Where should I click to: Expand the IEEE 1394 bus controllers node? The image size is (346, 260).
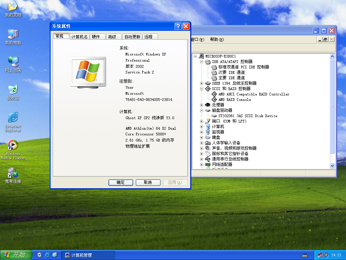click(202, 83)
